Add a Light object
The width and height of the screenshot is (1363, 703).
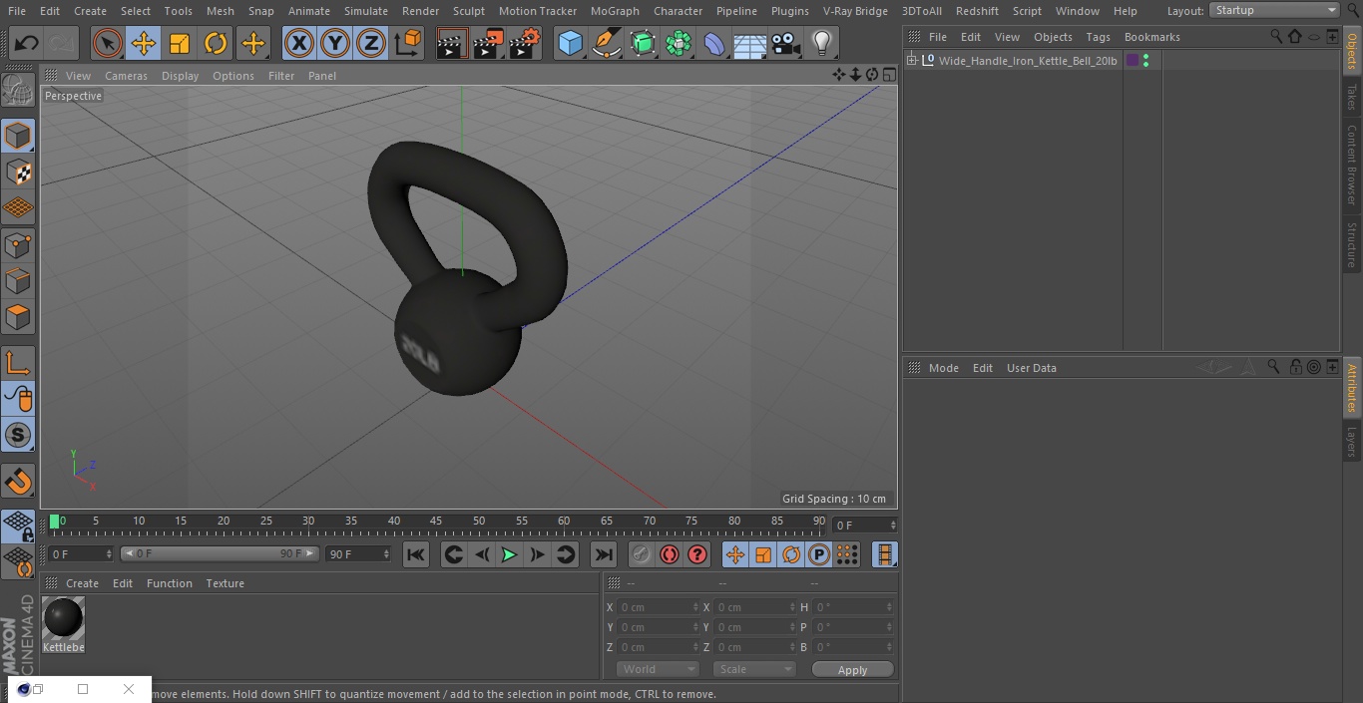[x=822, y=43]
